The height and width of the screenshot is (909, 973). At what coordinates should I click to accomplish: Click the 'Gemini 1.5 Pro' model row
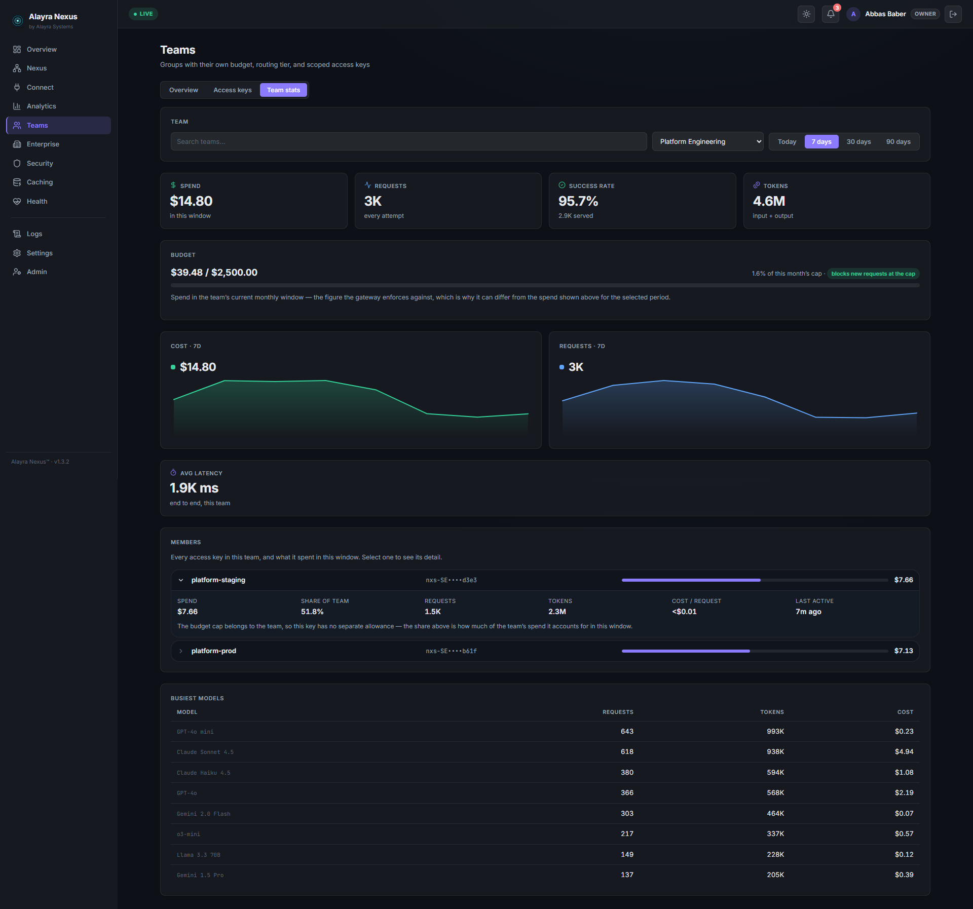pos(545,875)
